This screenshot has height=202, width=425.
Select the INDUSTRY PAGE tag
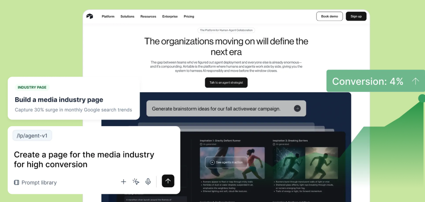tap(32, 87)
